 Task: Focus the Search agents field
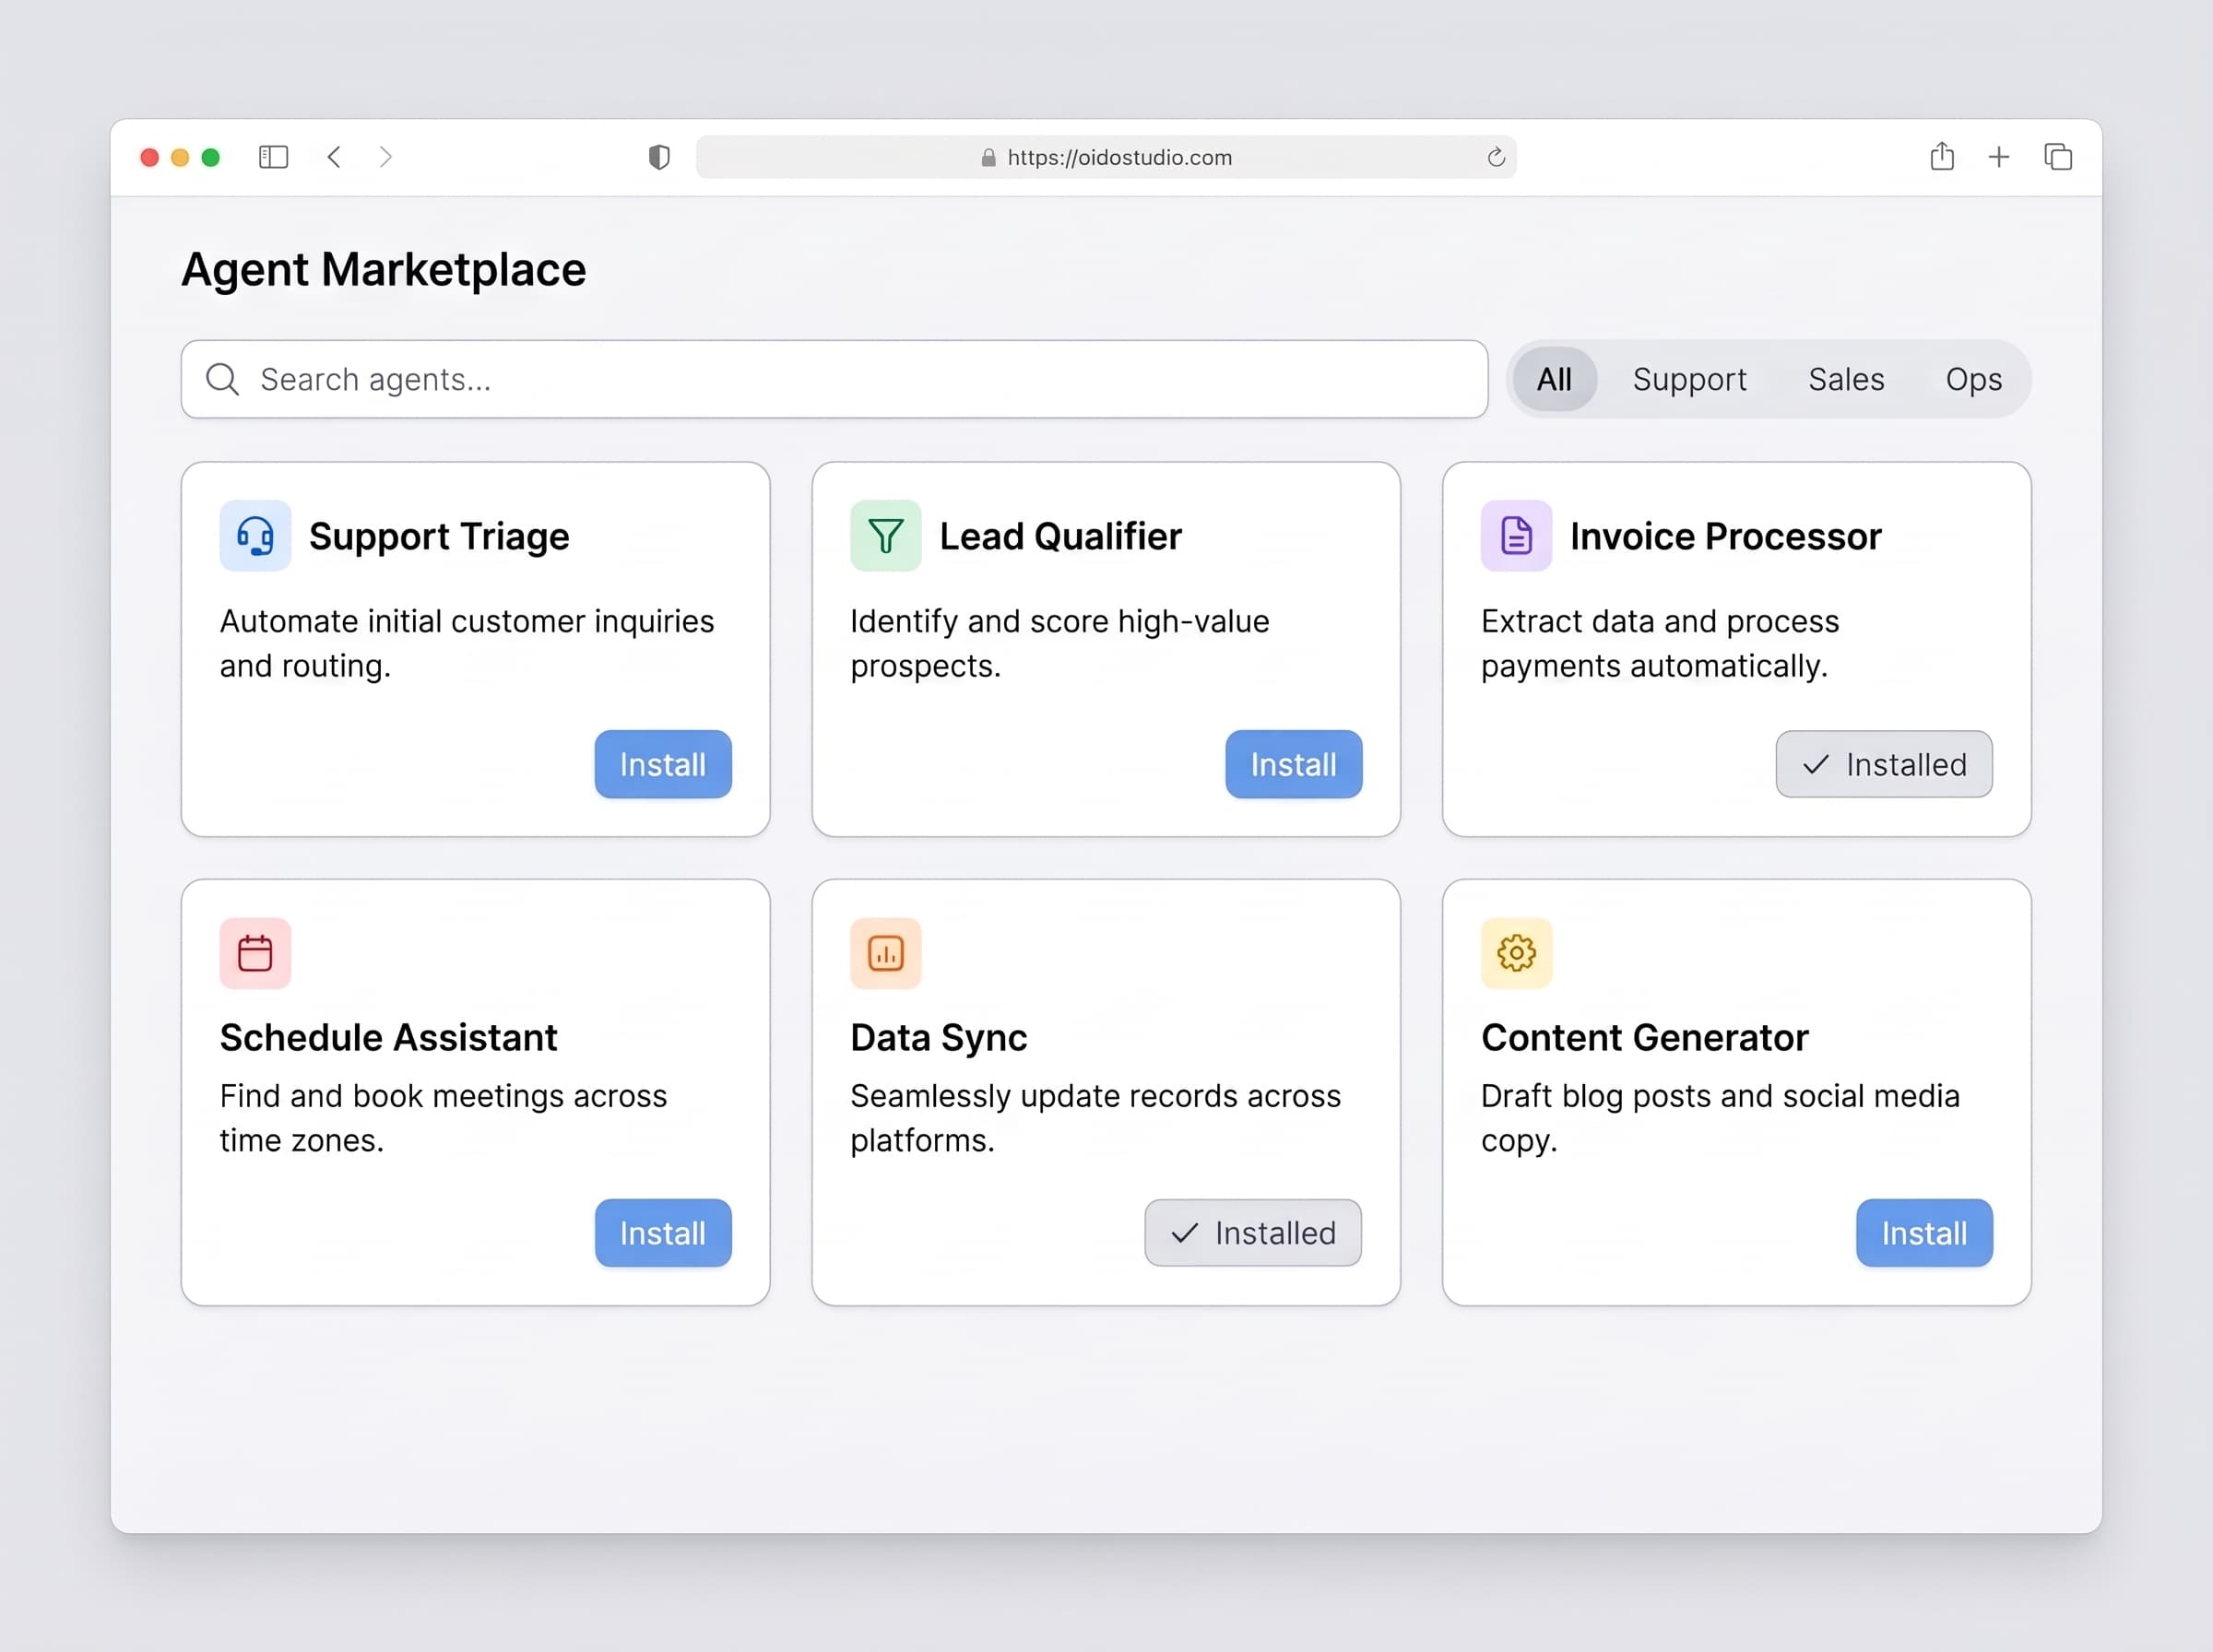834,379
